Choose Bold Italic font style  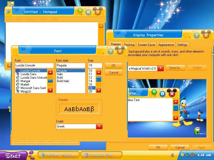coord(71,81)
